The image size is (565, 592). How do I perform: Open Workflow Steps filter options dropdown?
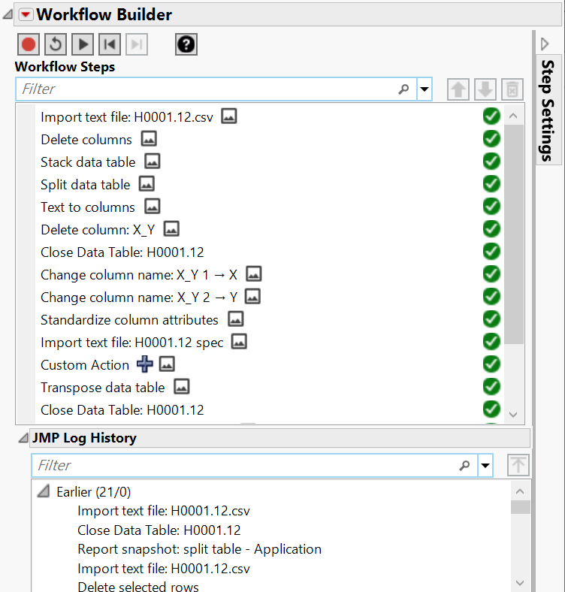[x=425, y=89]
